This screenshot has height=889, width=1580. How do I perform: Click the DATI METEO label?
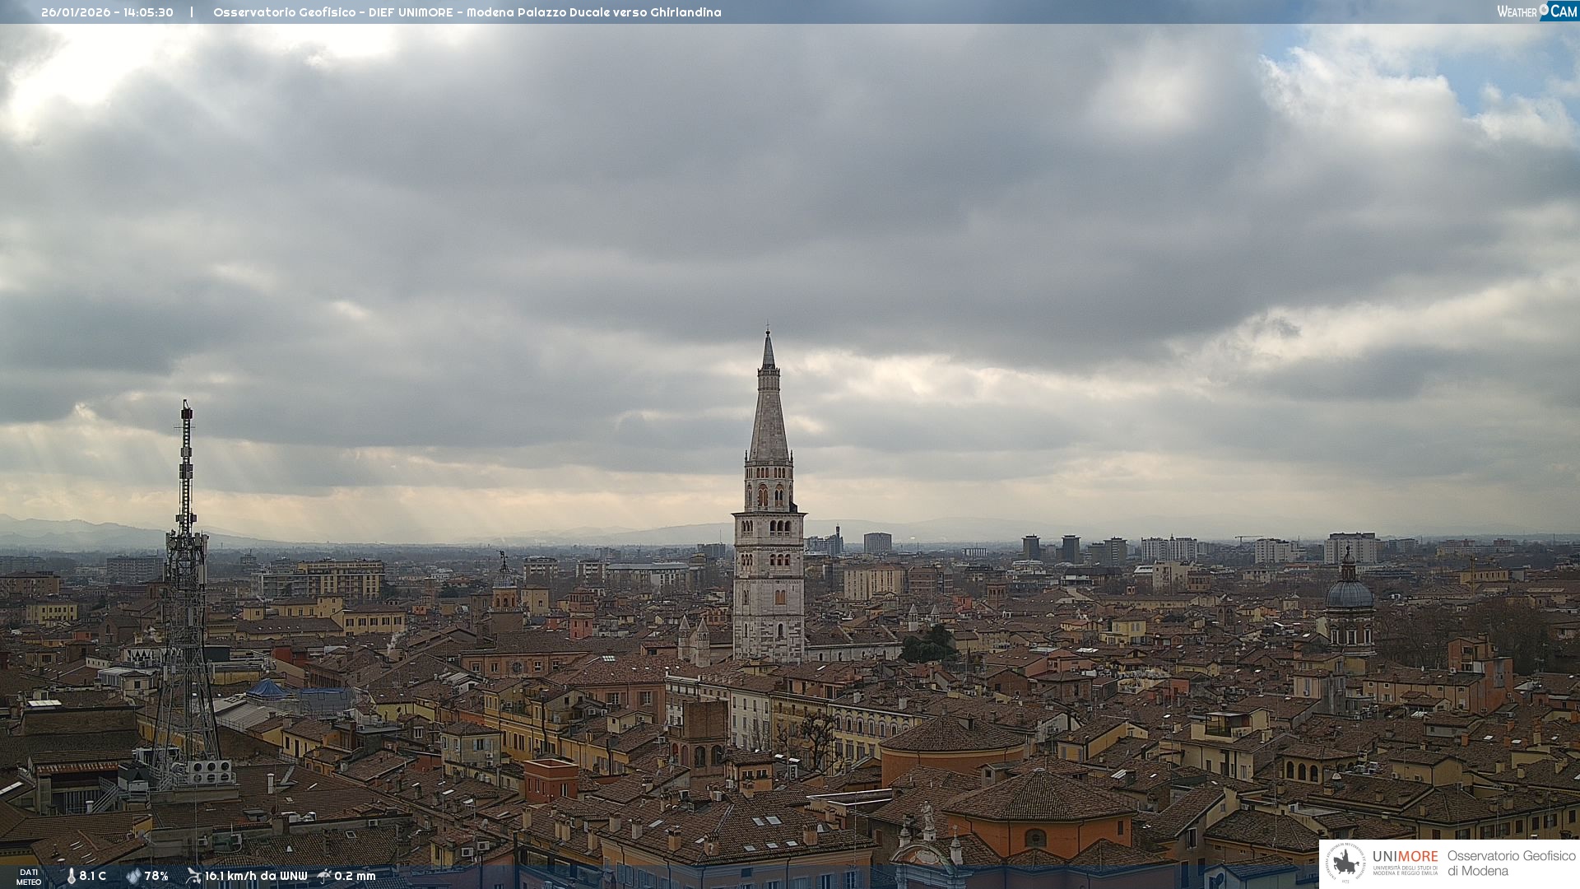(29, 877)
